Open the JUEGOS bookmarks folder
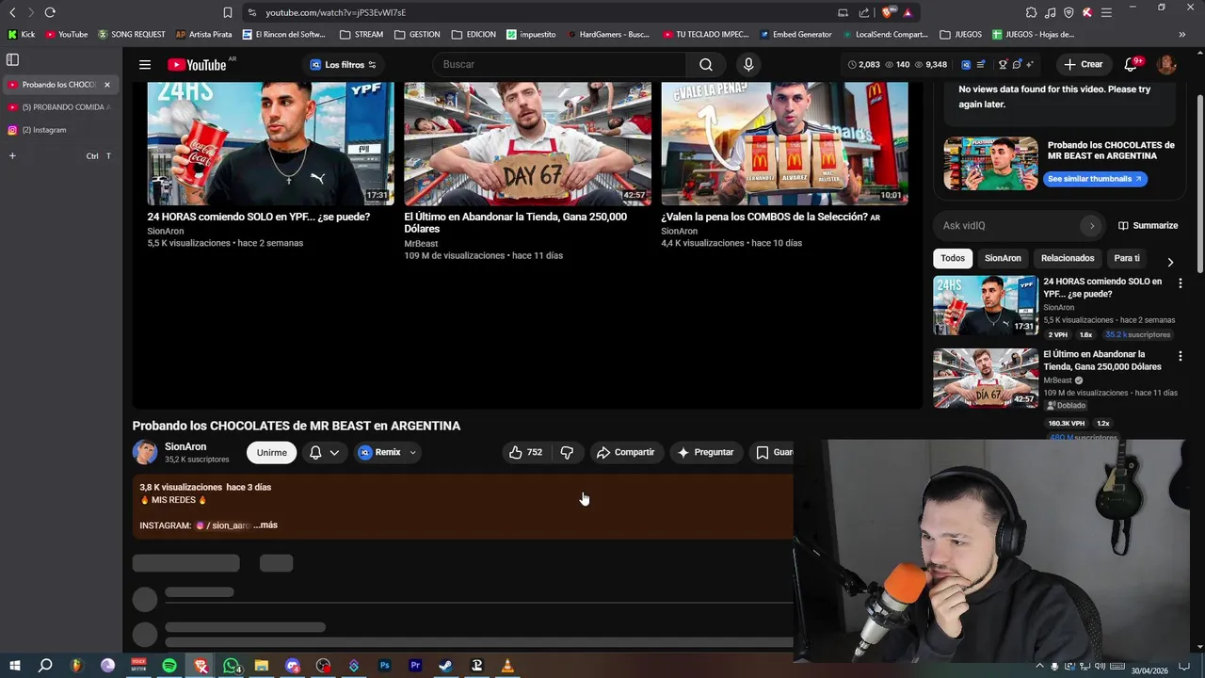The height and width of the screenshot is (678, 1205). 960,34
